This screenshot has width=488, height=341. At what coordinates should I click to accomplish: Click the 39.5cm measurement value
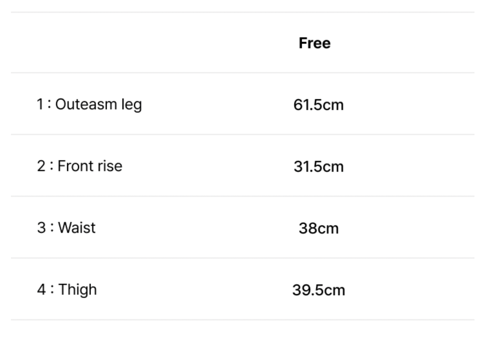[318, 290]
